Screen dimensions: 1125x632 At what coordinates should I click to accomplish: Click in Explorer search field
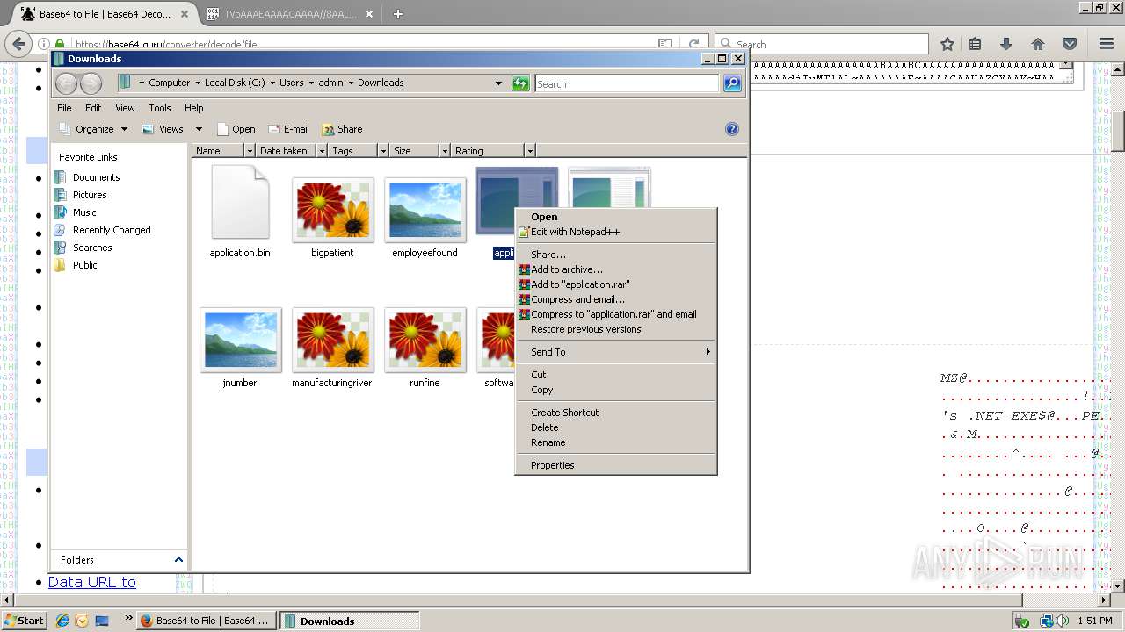627,83
